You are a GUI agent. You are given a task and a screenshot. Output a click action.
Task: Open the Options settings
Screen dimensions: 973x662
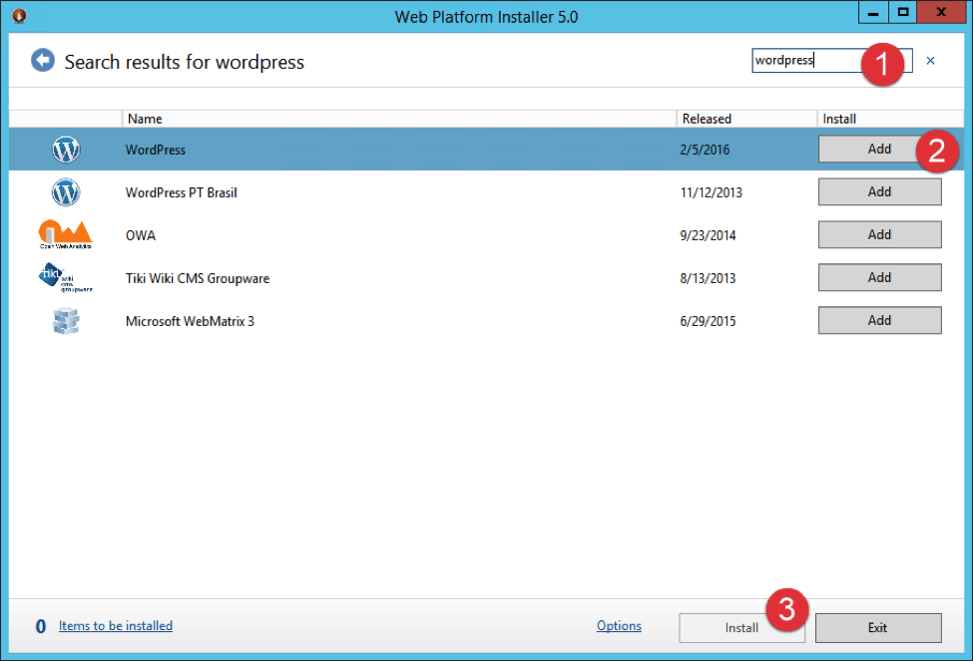click(619, 625)
